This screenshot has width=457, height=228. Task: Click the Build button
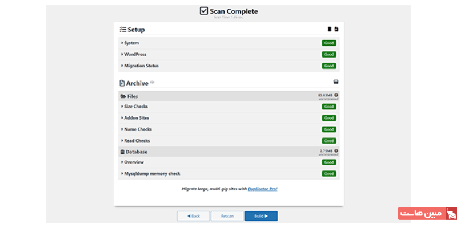click(x=261, y=216)
